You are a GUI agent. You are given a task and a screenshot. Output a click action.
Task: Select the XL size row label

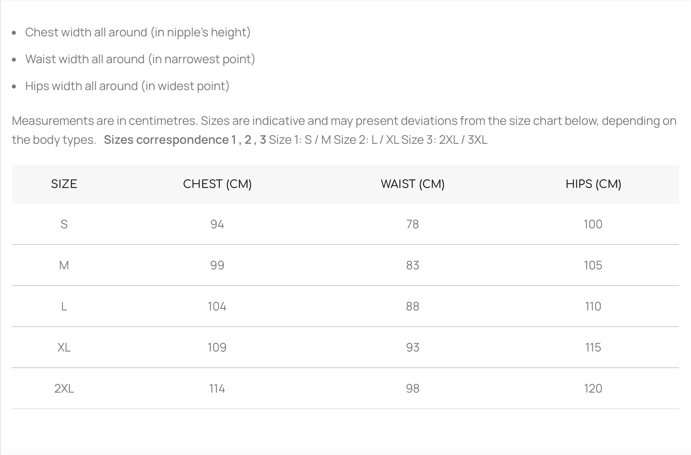click(x=64, y=348)
